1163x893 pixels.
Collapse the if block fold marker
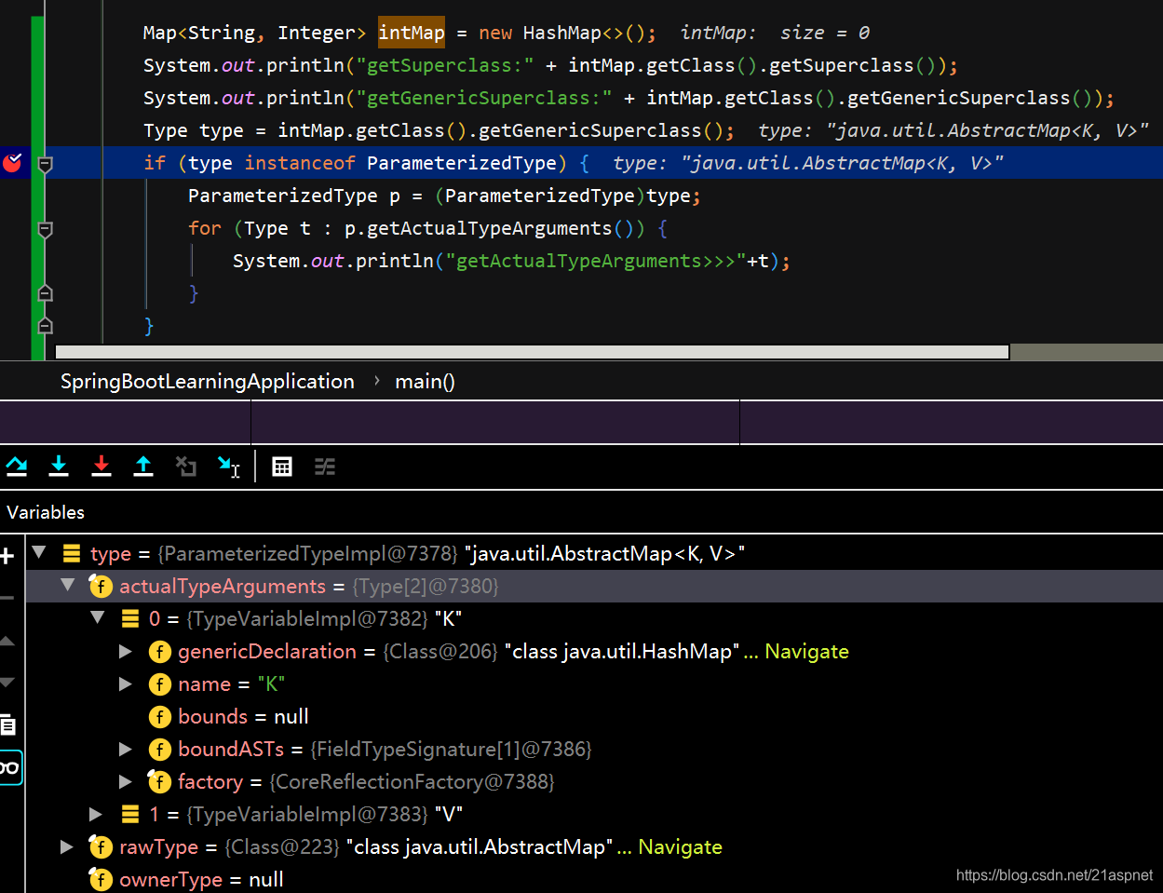(45, 164)
